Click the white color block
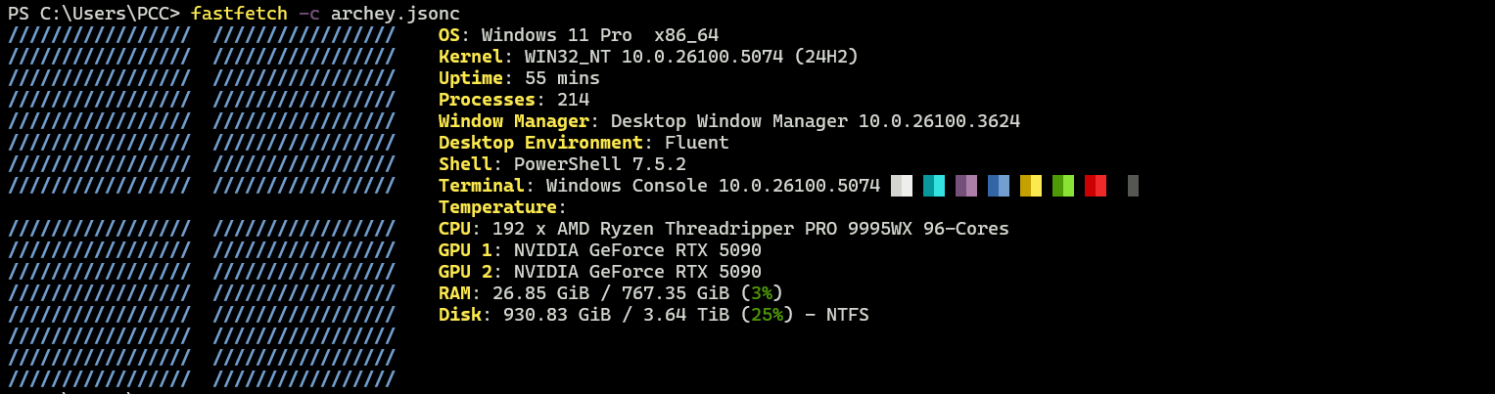This screenshot has width=1495, height=394. click(x=902, y=186)
